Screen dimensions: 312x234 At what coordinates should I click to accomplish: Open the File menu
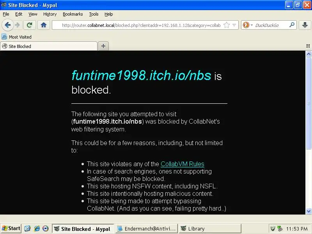(6, 14)
